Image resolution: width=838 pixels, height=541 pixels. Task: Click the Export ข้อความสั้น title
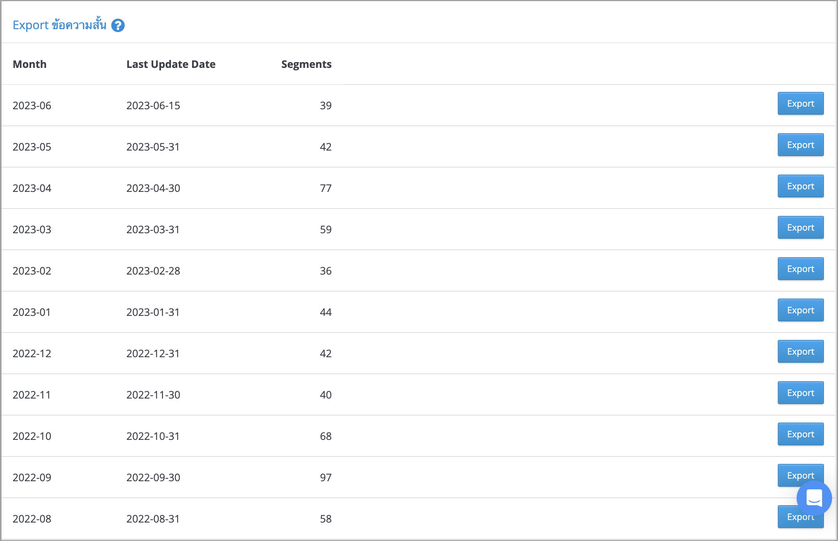59,25
